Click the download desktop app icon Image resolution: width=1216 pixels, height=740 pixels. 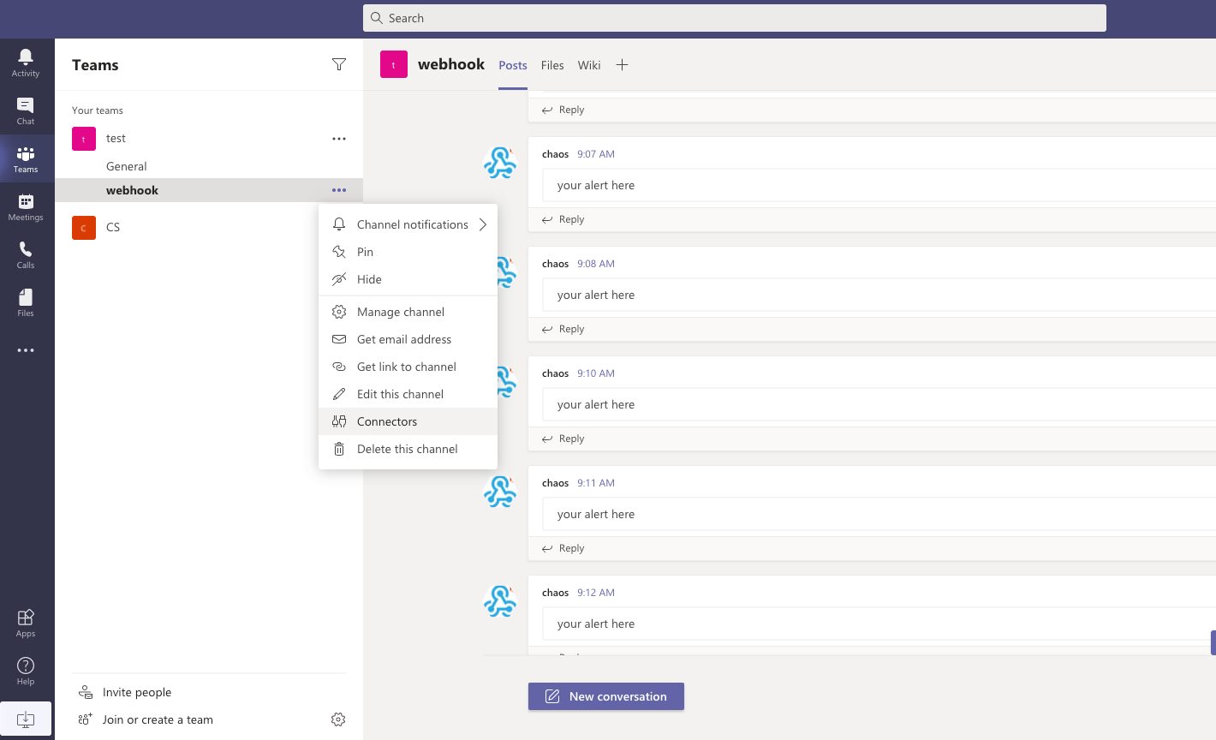(x=26, y=719)
